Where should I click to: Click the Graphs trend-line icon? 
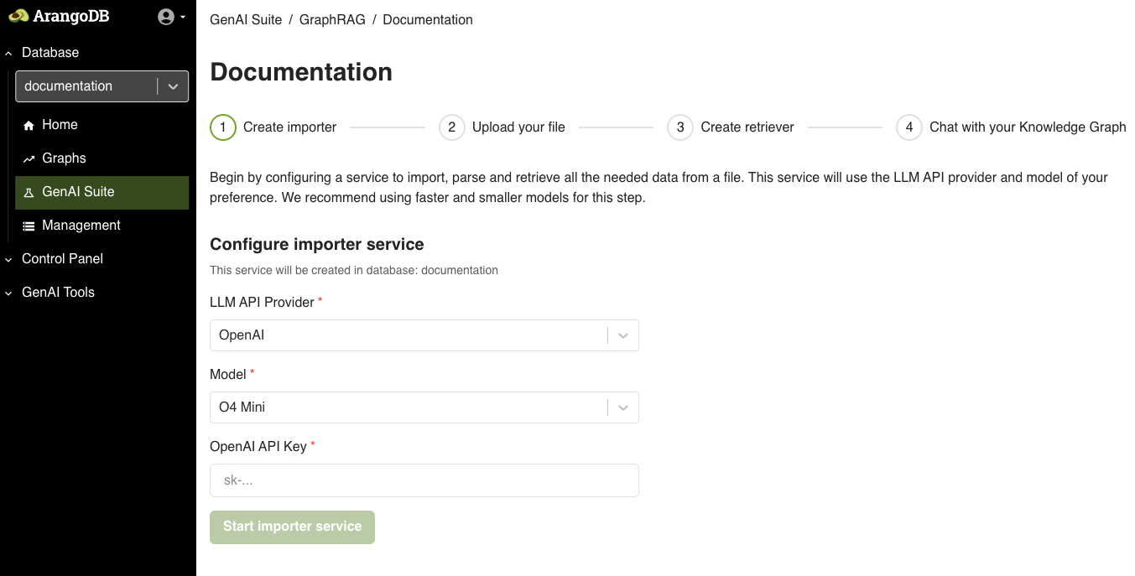(x=29, y=158)
